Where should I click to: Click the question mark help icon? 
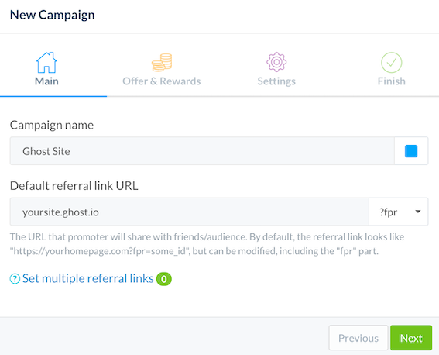[15, 279]
